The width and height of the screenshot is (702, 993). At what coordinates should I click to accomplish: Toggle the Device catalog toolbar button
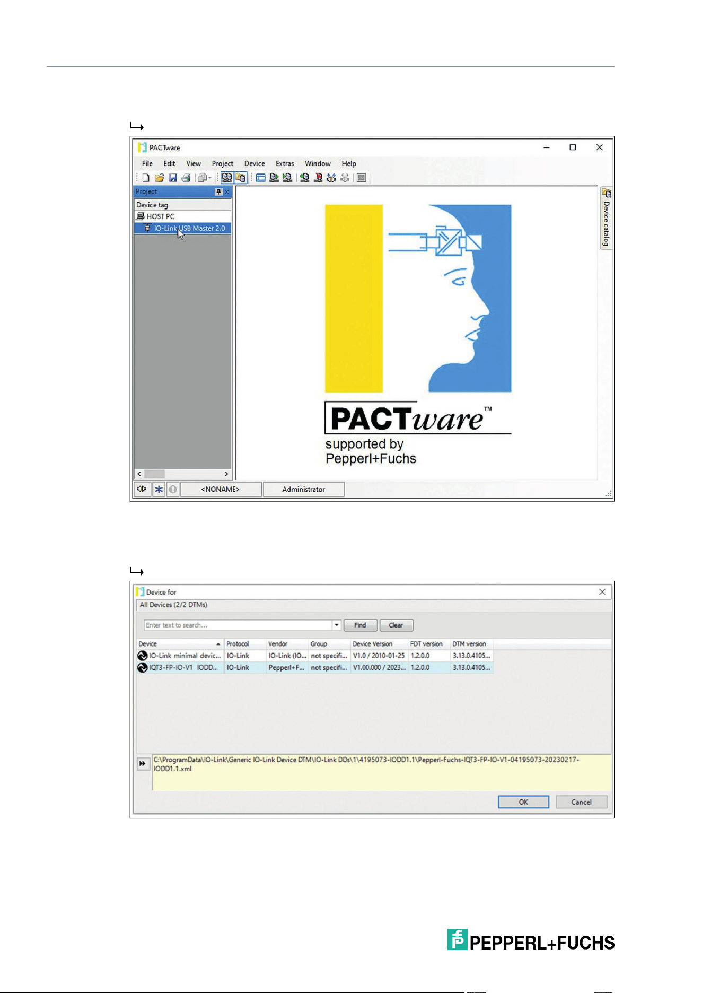tap(241, 178)
